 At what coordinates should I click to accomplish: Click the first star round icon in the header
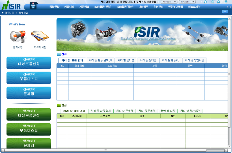[213, 2]
